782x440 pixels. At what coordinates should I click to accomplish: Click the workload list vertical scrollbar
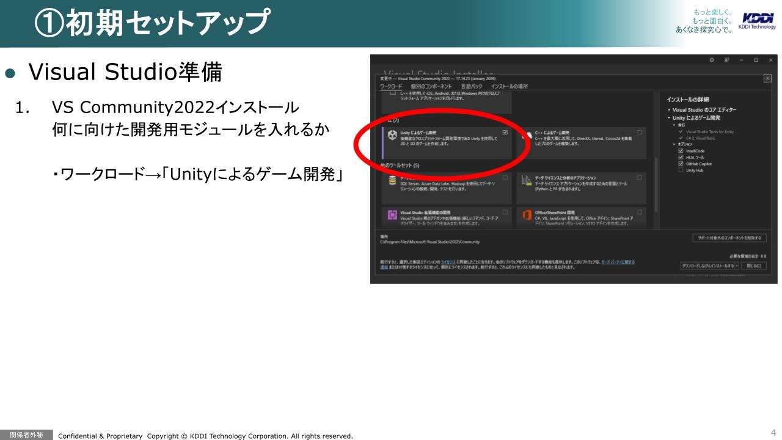656,183
